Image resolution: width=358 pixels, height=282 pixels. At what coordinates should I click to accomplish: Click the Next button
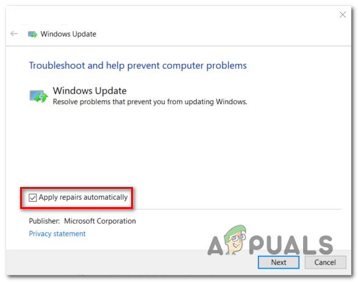[x=279, y=262]
